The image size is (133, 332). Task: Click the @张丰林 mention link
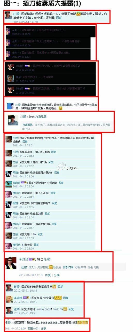81,267
